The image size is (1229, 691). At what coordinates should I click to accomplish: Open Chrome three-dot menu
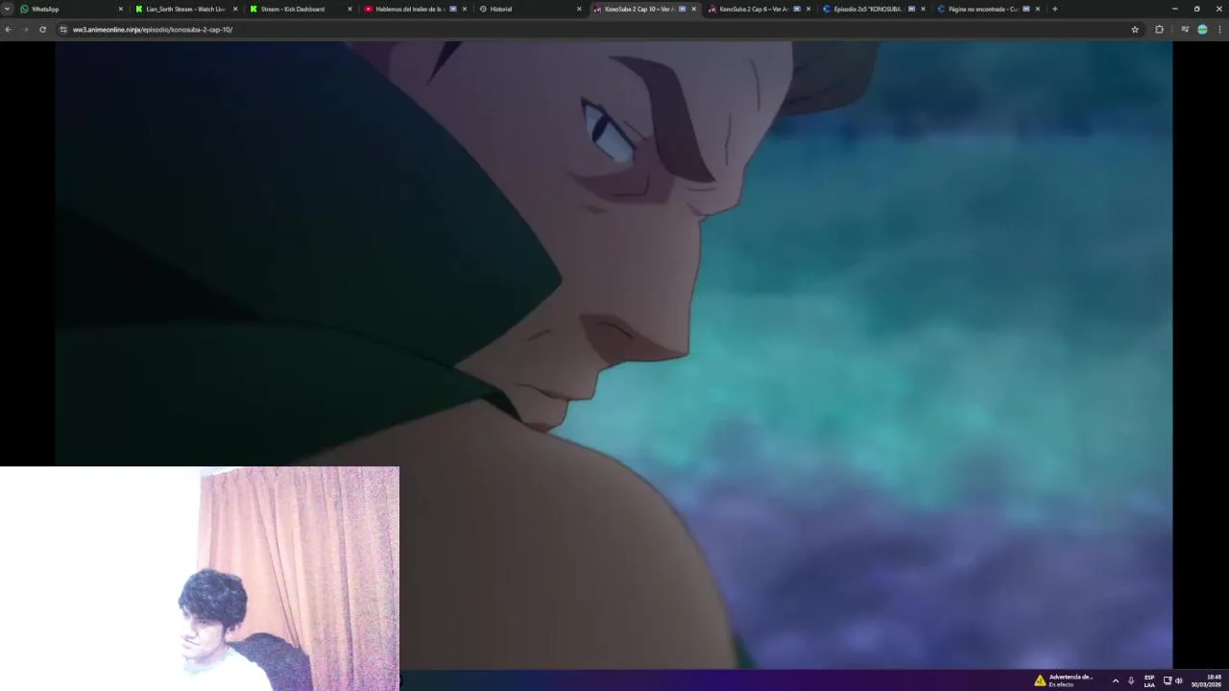coord(1219,30)
